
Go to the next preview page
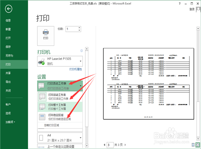point(125,145)
